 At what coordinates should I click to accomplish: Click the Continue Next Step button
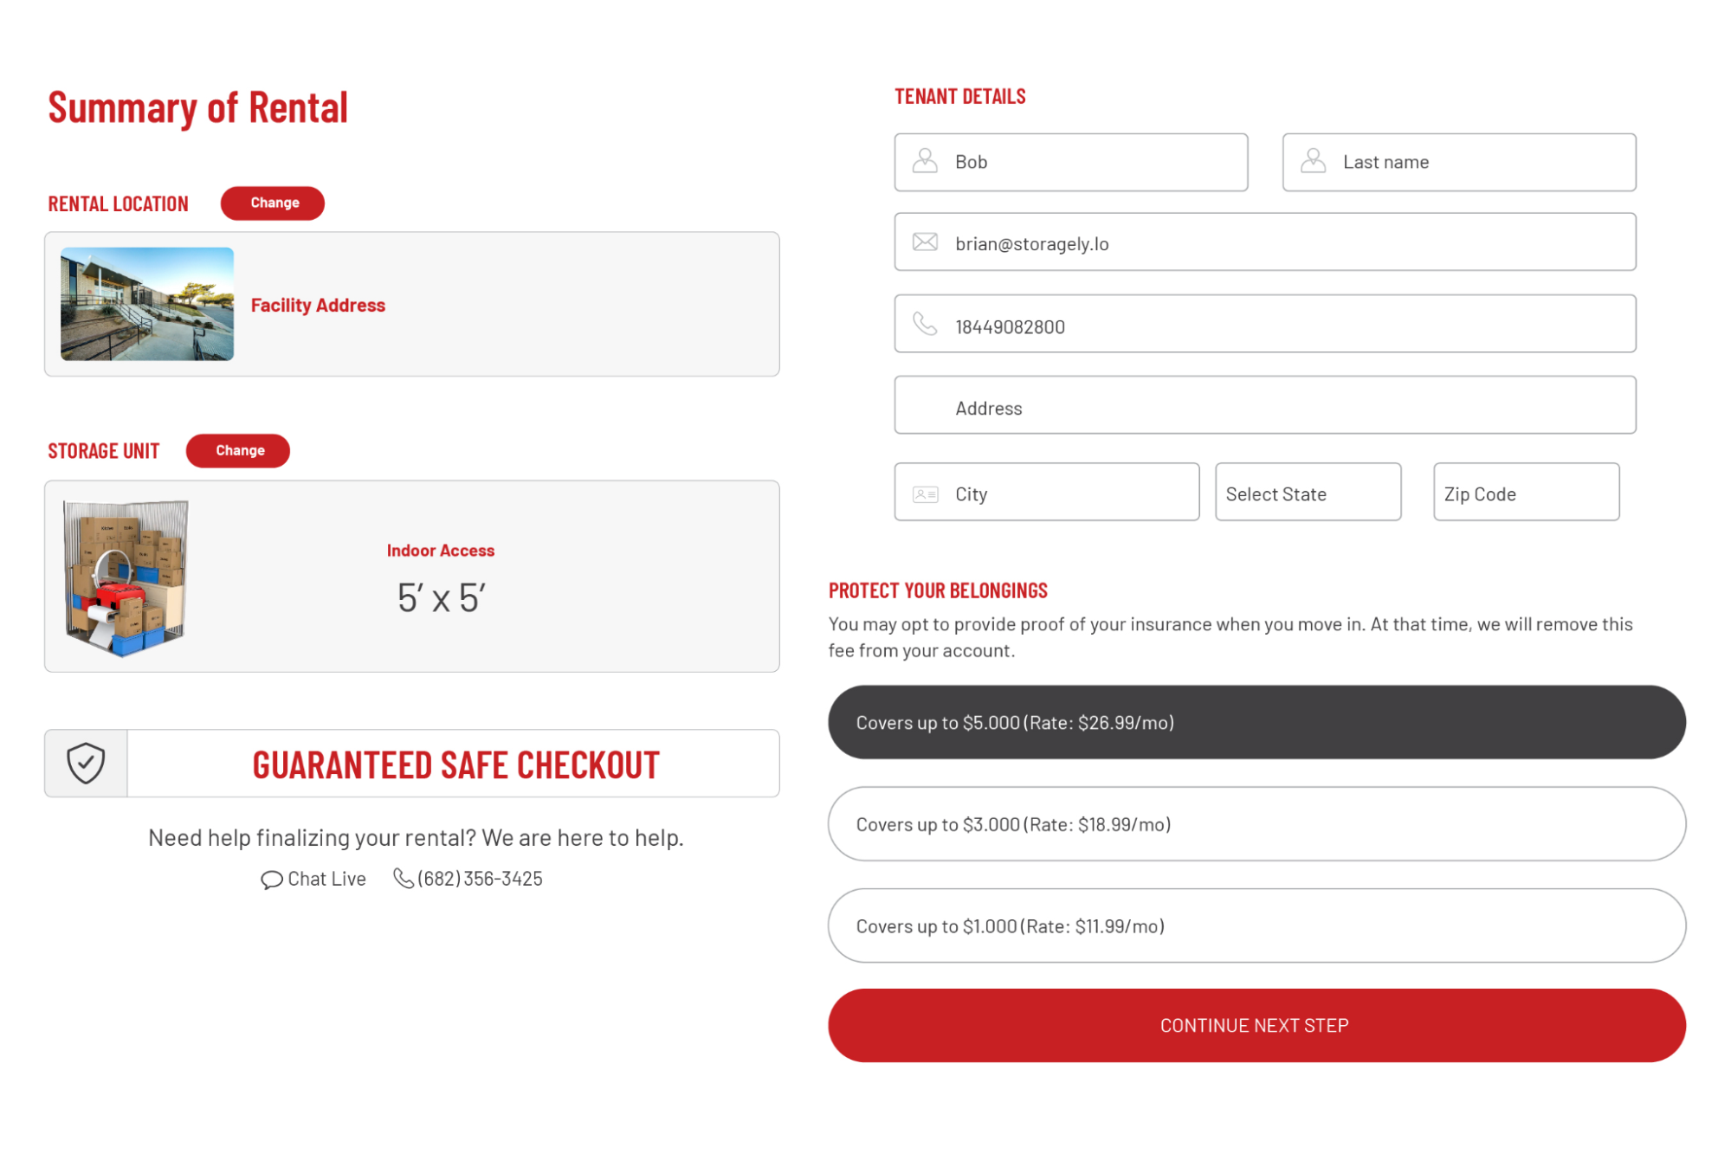coord(1256,1025)
